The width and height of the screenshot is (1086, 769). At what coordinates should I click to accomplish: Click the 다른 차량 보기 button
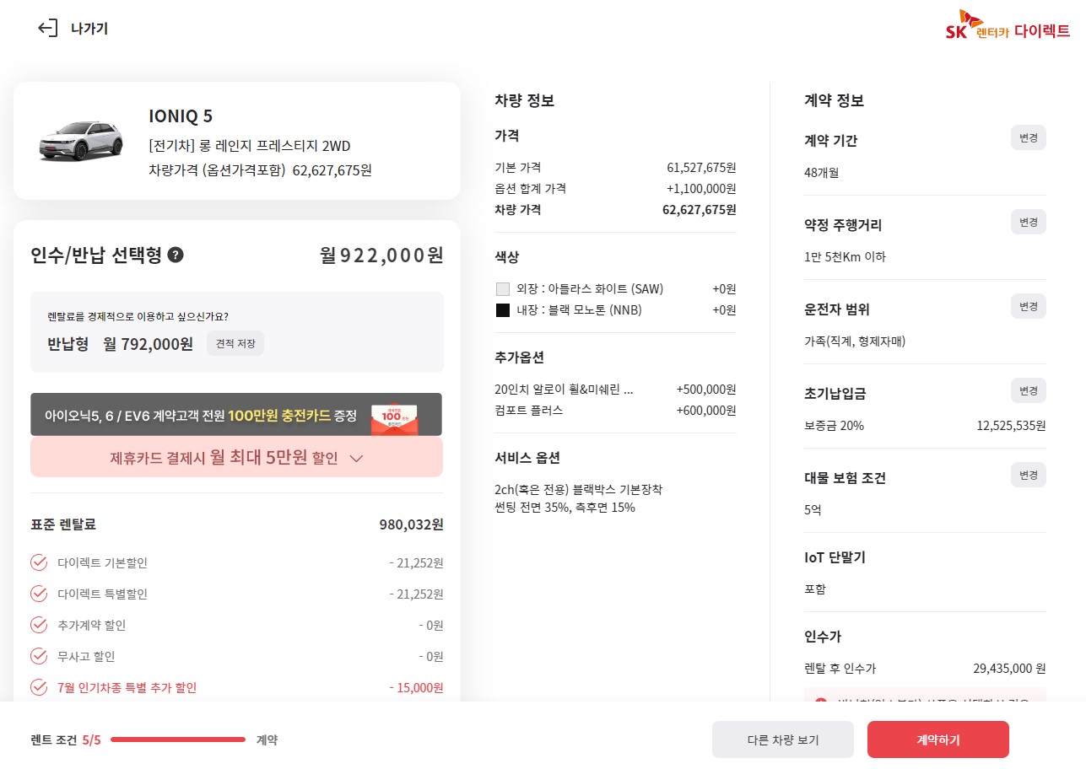pos(783,739)
